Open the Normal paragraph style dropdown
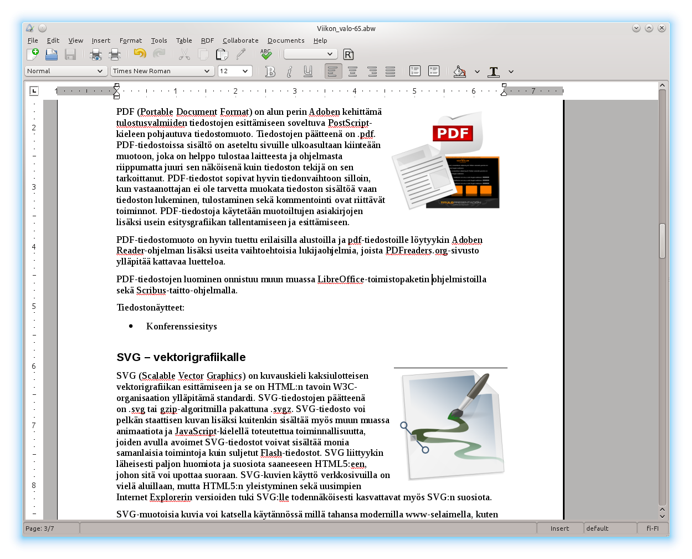Screen dimensions: 692x559 click(66, 71)
